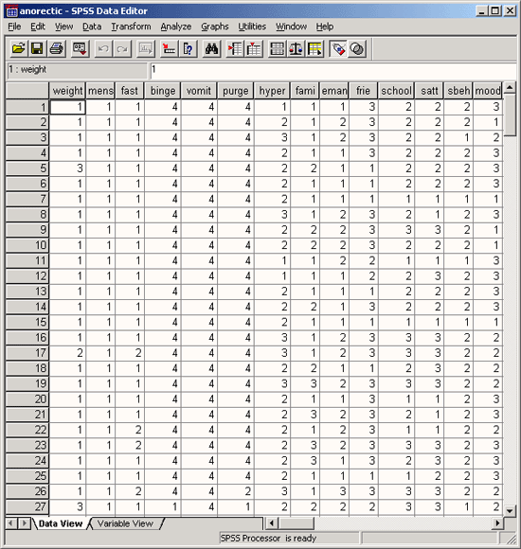
Task: Click the Weight Cases scales icon
Action: [296, 48]
